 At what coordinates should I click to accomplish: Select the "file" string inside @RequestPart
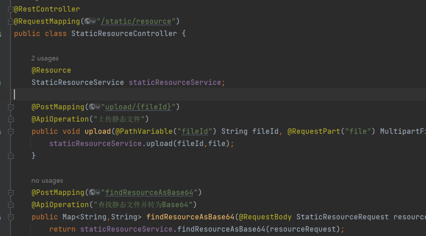pyautogui.click(x=358, y=131)
